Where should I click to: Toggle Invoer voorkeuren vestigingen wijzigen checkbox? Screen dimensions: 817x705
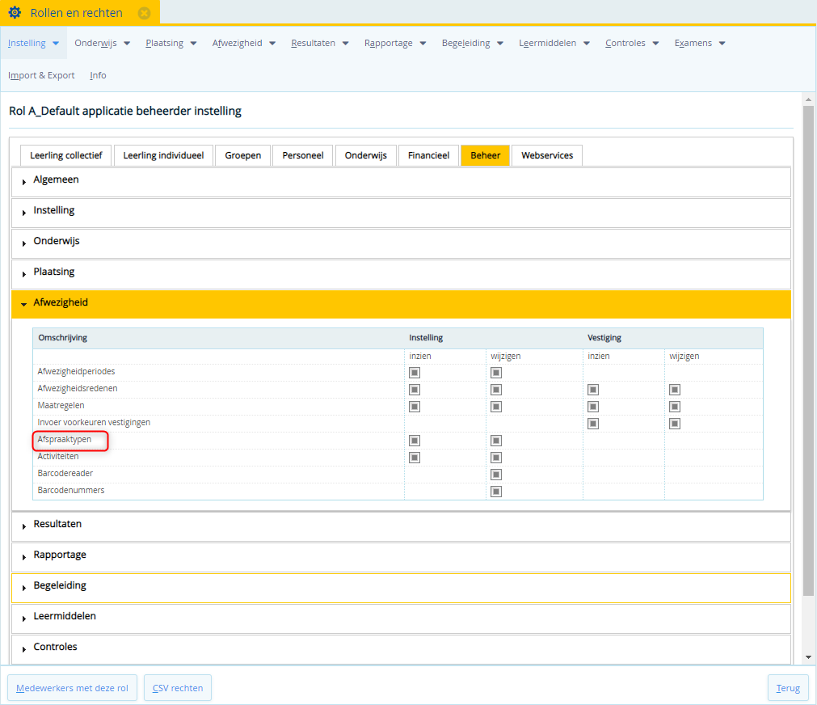click(675, 424)
